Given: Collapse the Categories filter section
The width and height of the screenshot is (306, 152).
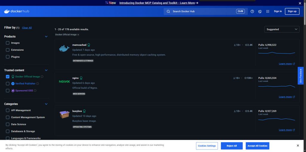Looking at the screenshot, I should tap(46, 104).
